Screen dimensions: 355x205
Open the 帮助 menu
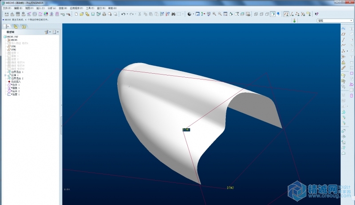(x=112, y=8)
